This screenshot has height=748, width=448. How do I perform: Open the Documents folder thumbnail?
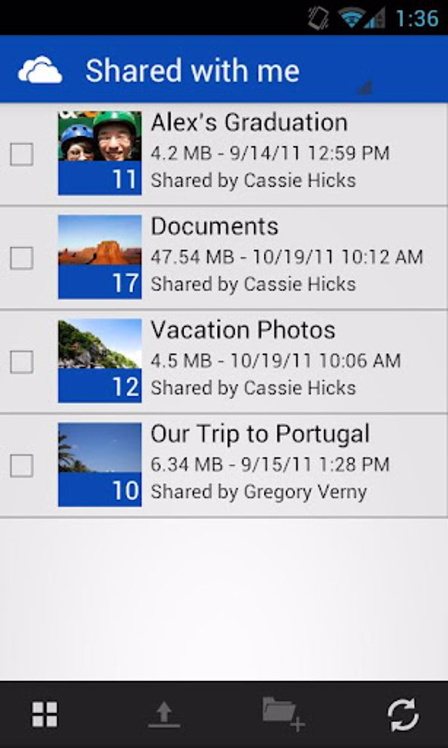point(100,257)
